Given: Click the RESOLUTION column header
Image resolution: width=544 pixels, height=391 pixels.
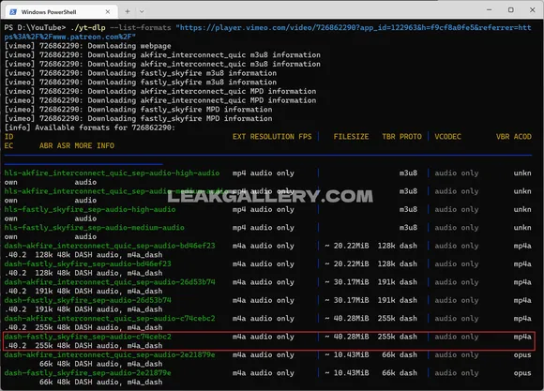Looking at the screenshot, I should pos(272,137).
